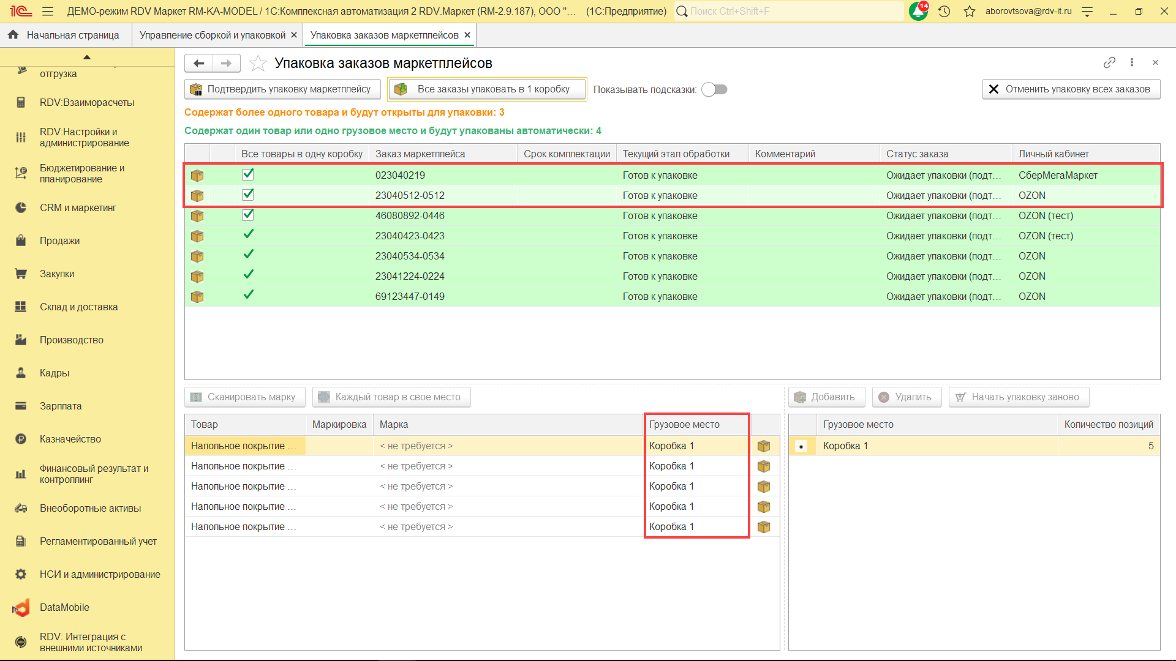The image size is (1176, 661).
Task: Open hamburger main menu icon
Action: [x=48, y=11]
